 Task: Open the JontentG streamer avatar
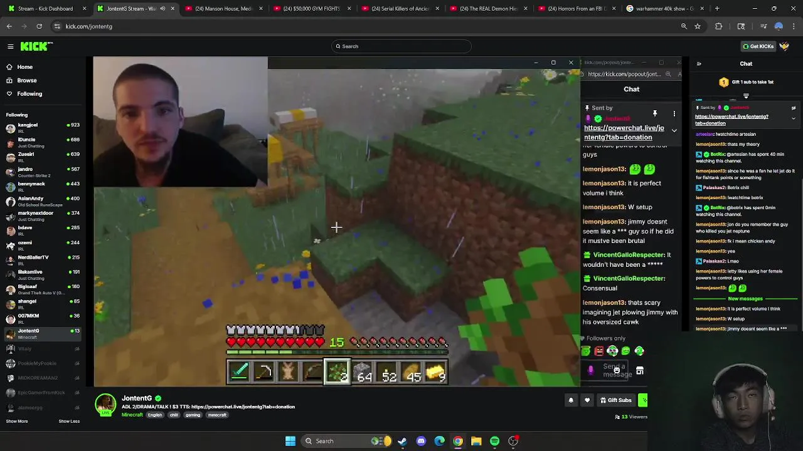105,404
